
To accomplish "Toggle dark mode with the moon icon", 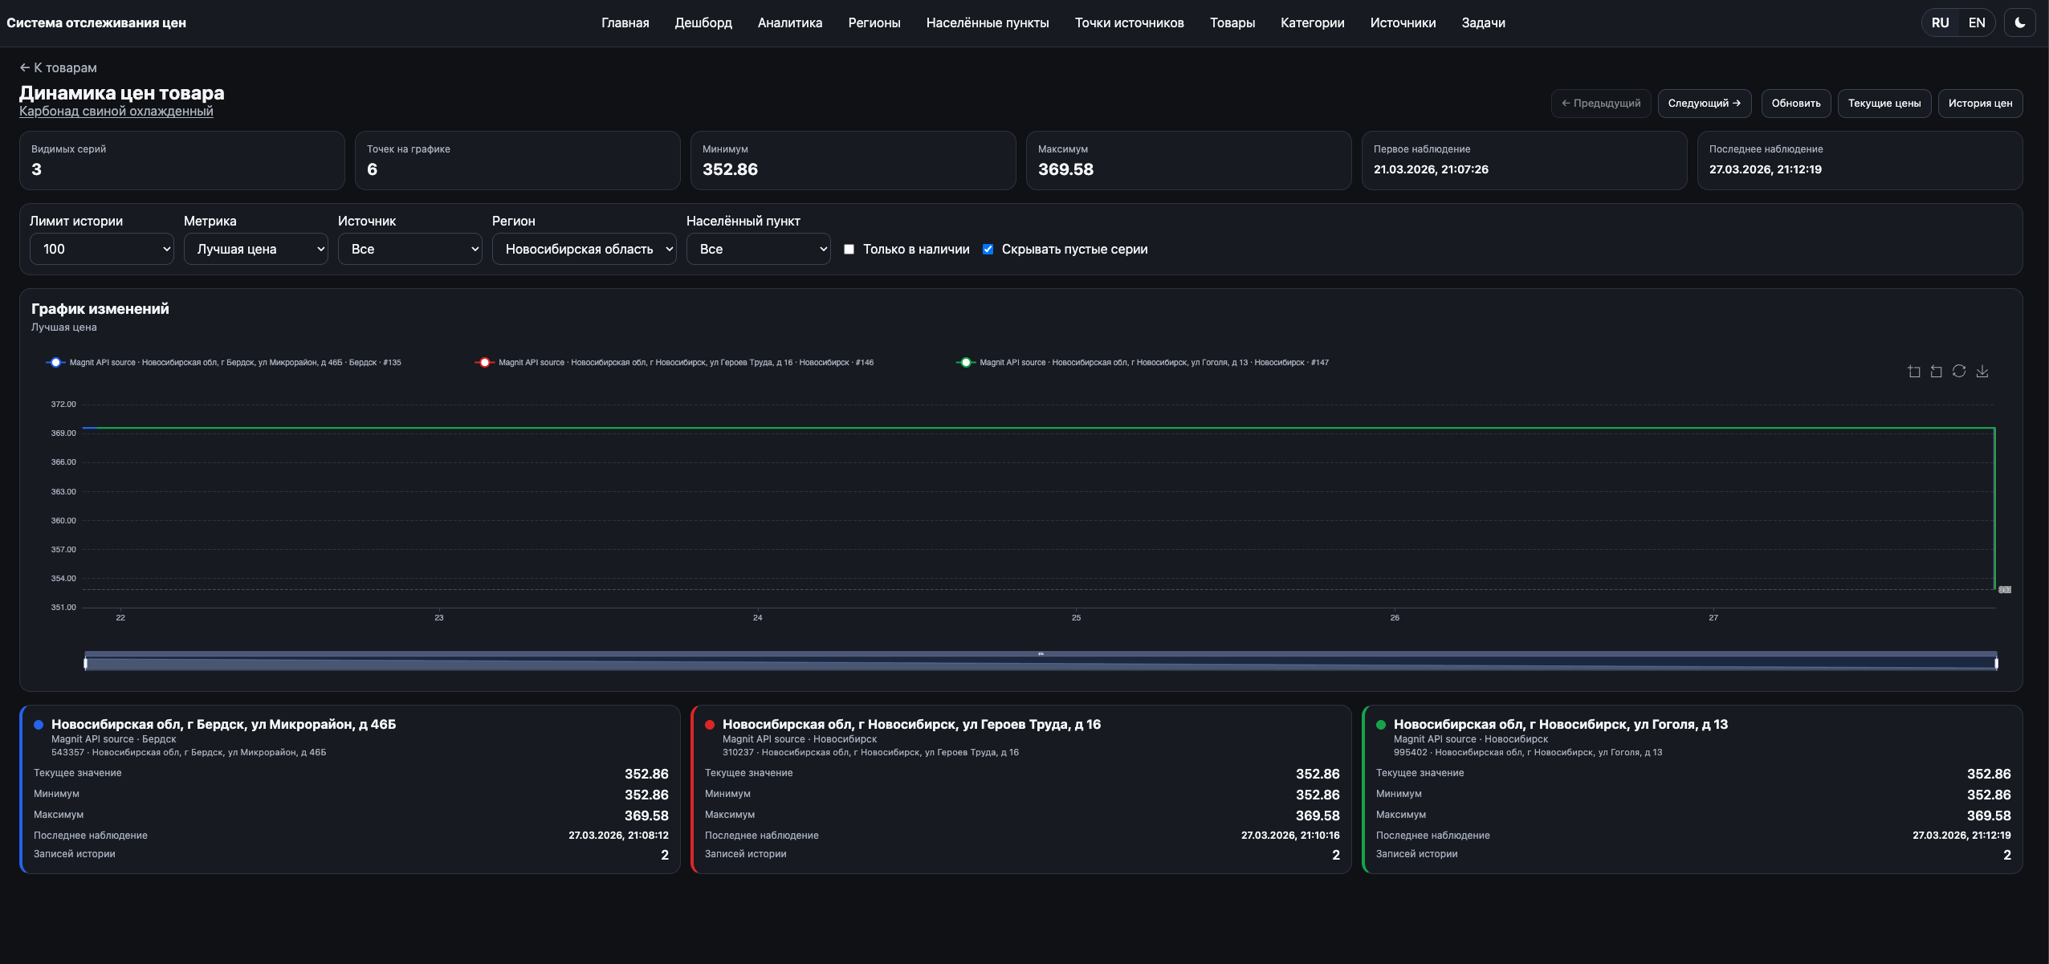I will pyautogui.click(x=2020, y=22).
